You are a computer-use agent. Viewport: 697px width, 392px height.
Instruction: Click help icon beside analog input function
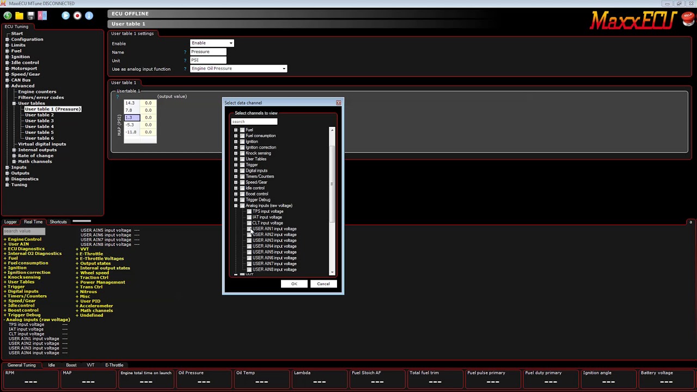(x=185, y=69)
